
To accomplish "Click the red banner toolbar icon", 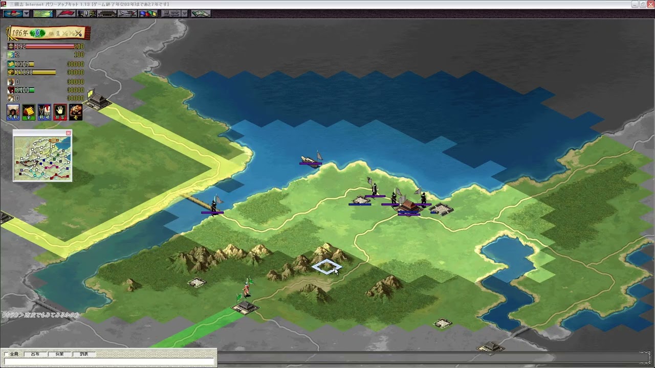I will (x=65, y=13).
